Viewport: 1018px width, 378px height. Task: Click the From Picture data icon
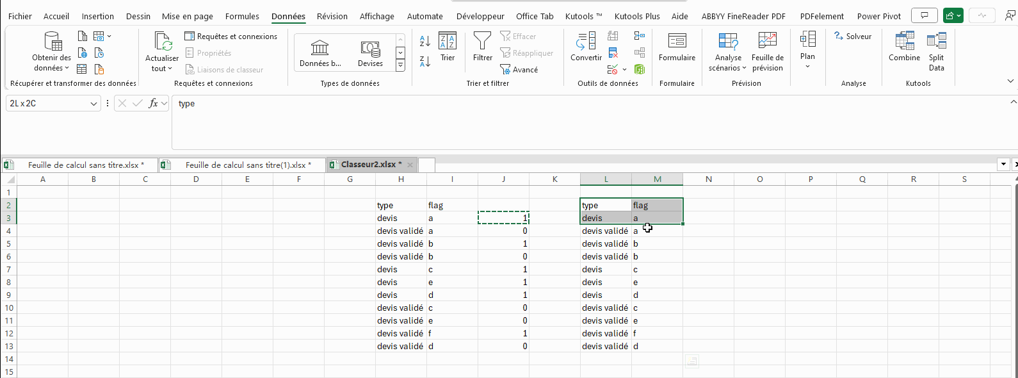click(99, 36)
